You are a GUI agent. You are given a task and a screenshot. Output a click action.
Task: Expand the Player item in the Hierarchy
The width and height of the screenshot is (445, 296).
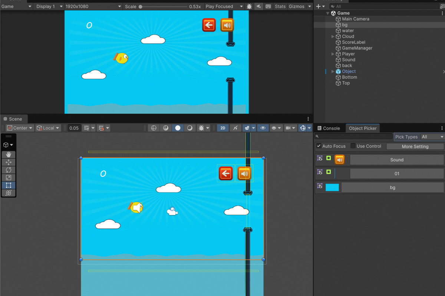pyautogui.click(x=333, y=54)
